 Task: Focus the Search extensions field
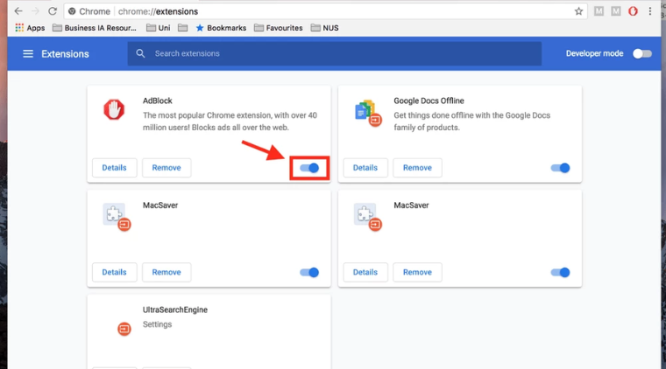tap(334, 53)
